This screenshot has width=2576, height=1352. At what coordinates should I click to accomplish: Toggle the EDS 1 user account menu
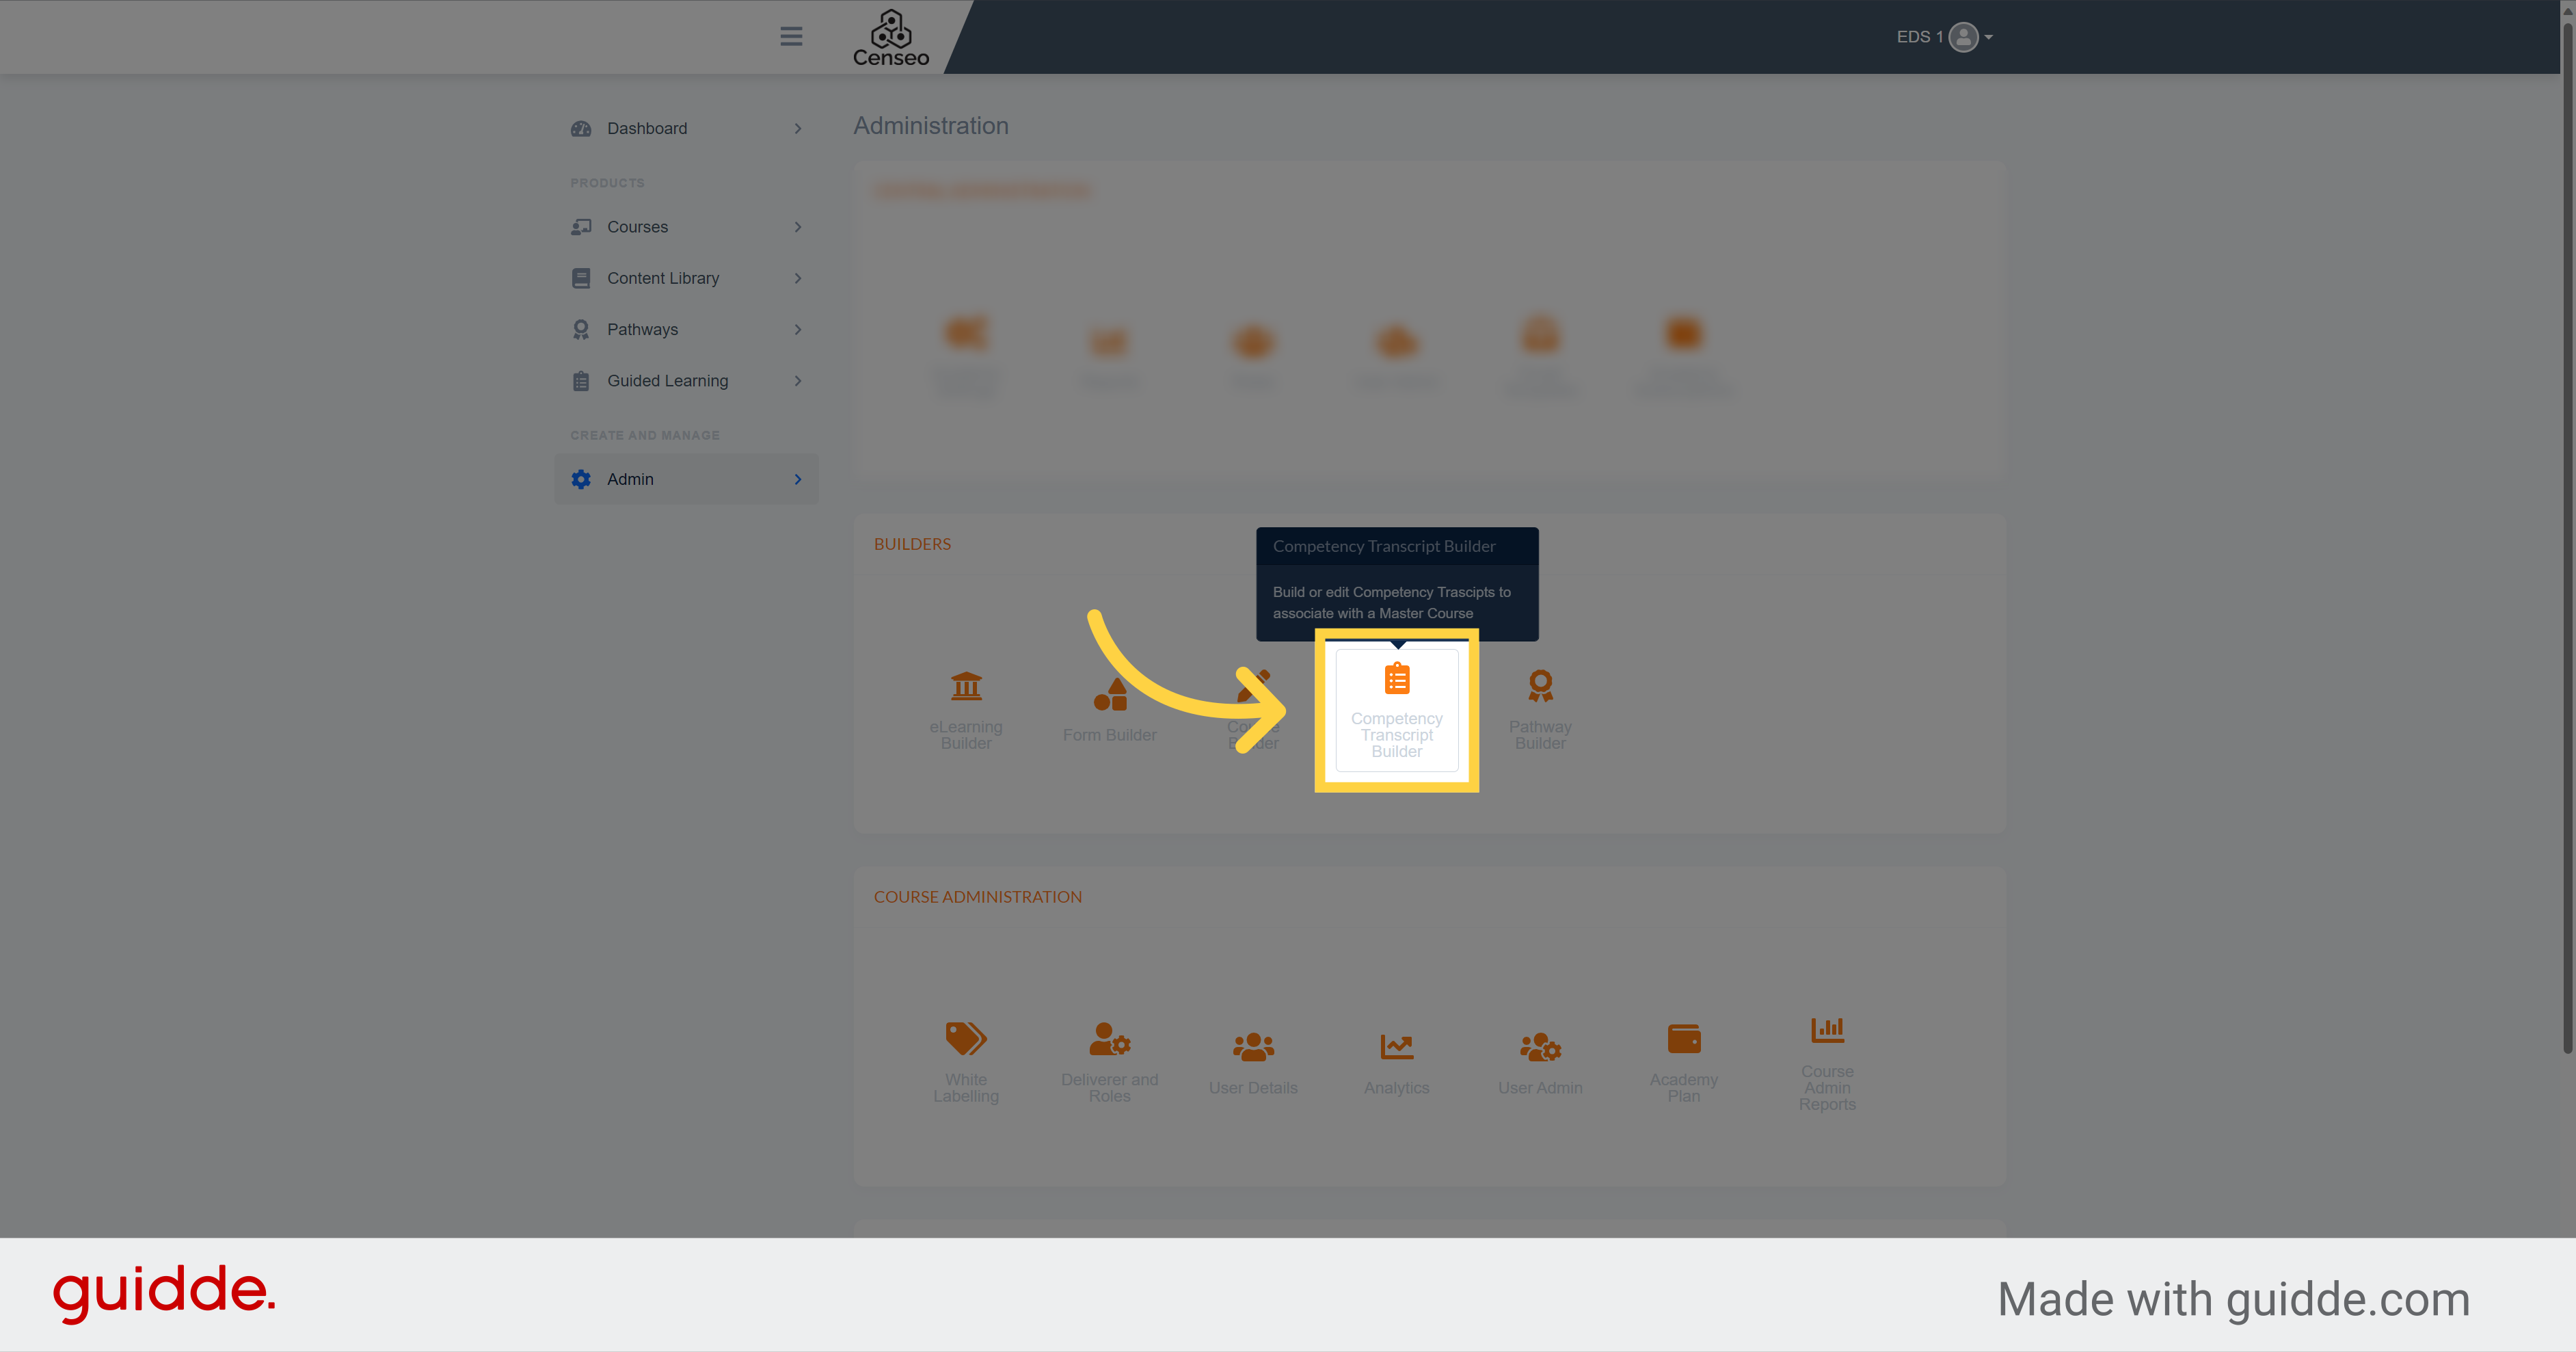click(1940, 36)
